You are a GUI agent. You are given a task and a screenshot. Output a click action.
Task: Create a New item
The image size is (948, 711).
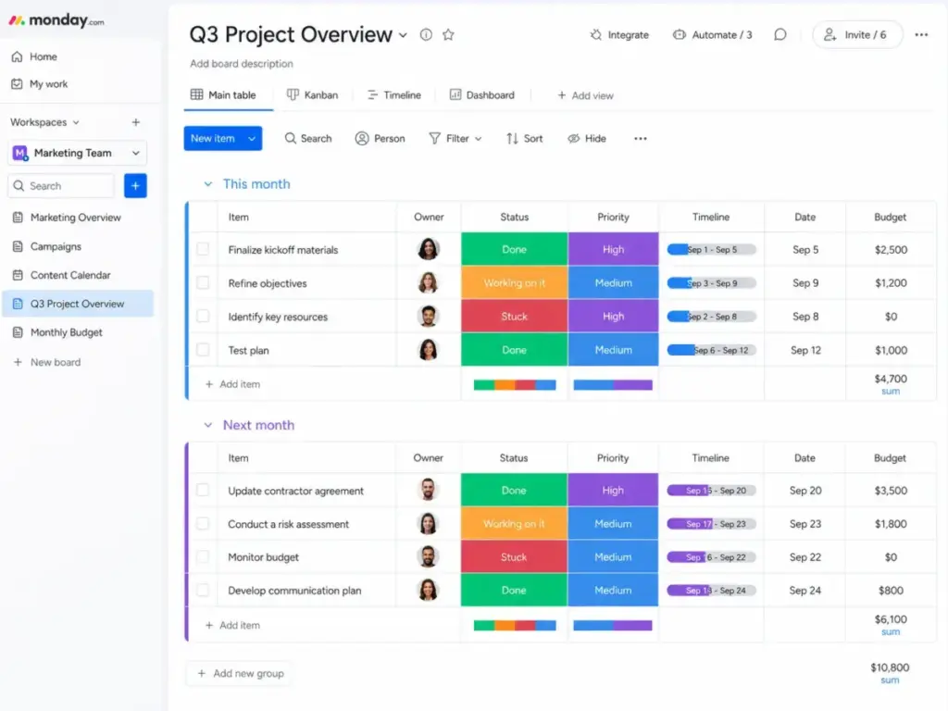click(213, 139)
